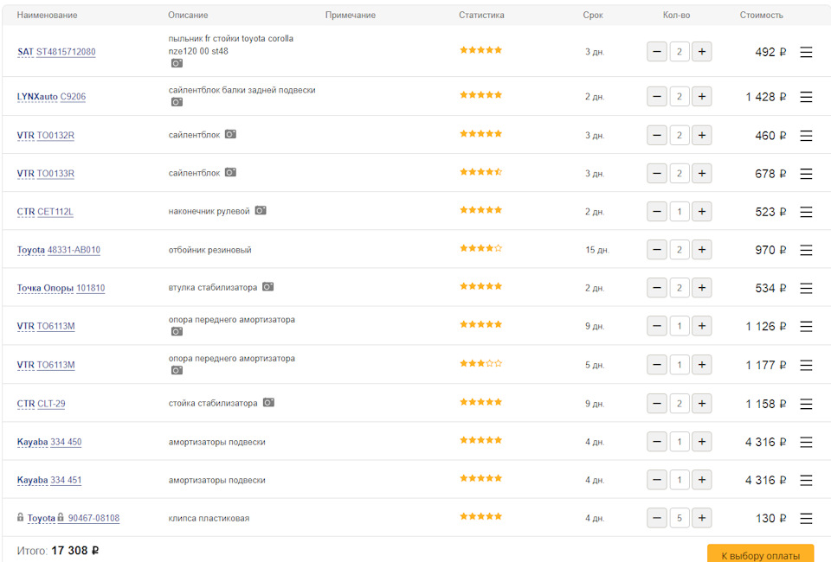Show photo for наконечник рулевой CTR CET112L
Viewport: 831px width, 562px height.
coord(261,210)
